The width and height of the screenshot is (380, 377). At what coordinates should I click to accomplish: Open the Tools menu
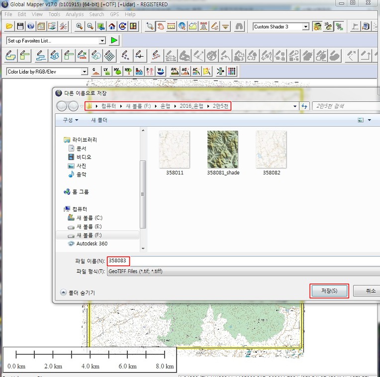(x=54, y=14)
